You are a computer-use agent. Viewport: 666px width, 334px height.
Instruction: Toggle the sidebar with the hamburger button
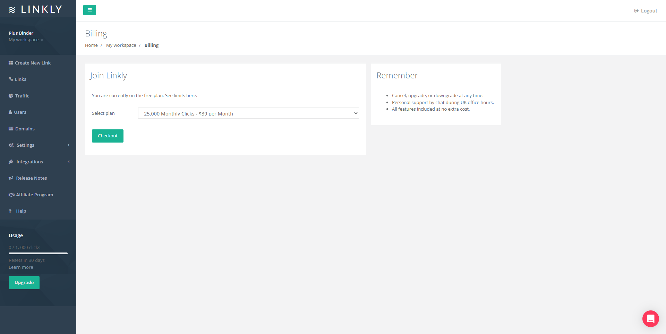89,10
